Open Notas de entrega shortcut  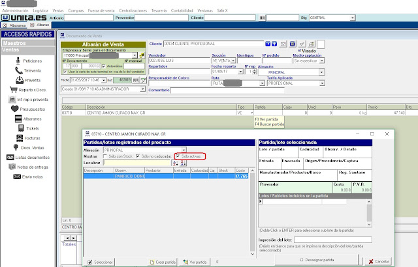(x=31, y=168)
